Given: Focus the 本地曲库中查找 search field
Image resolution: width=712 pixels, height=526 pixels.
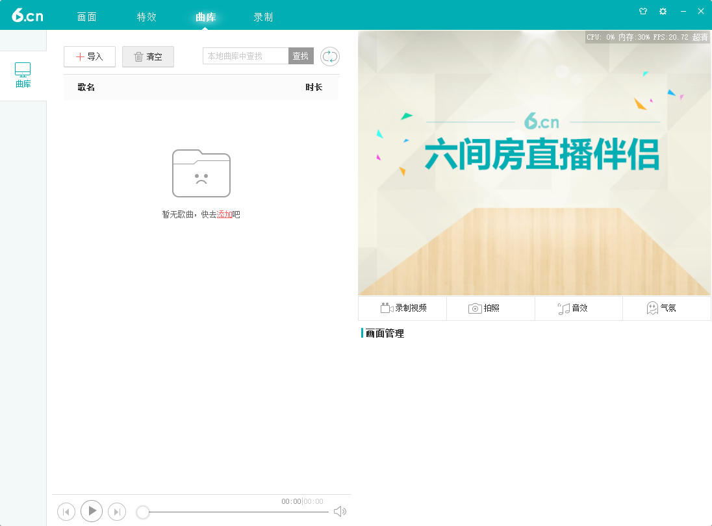Looking at the screenshot, I should pos(246,56).
